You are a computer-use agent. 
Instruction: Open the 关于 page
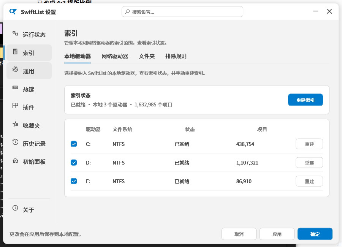(x=29, y=210)
